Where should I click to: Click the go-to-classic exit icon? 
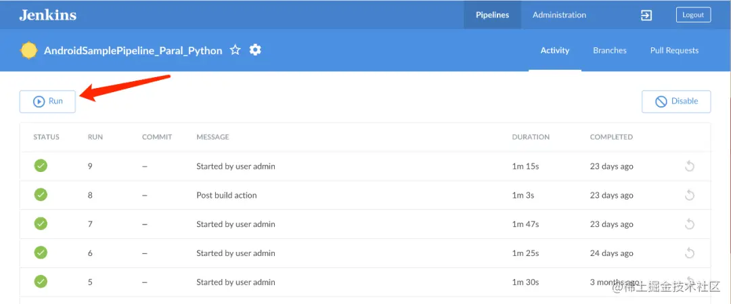[646, 15]
